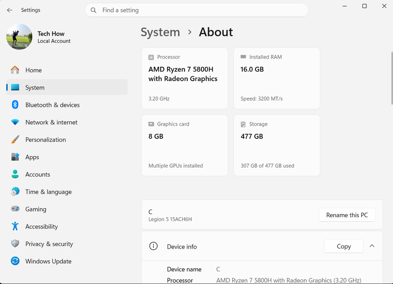Click the back arrow in Settings
Viewport: 393px width, 284px height.
coord(10,10)
